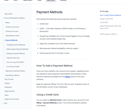The height and width of the screenshot is (109, 125).
Task: Click the Payment Methods page title
Action: pyautogui.click(x=49, y=12)
